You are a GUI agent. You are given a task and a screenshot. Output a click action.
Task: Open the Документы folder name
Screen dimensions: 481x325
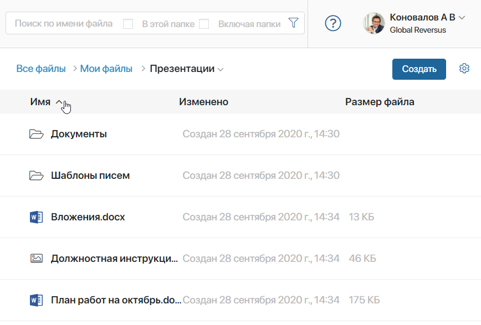coord(79,134)
